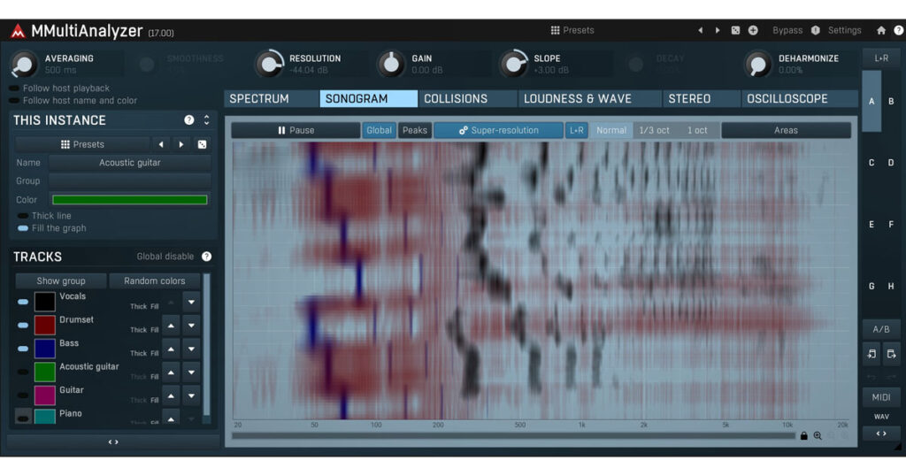Image resolution: width=906 pixels, height=476 pixels.
Task: Select the Sonogram tab
Action: coord(369,99)
